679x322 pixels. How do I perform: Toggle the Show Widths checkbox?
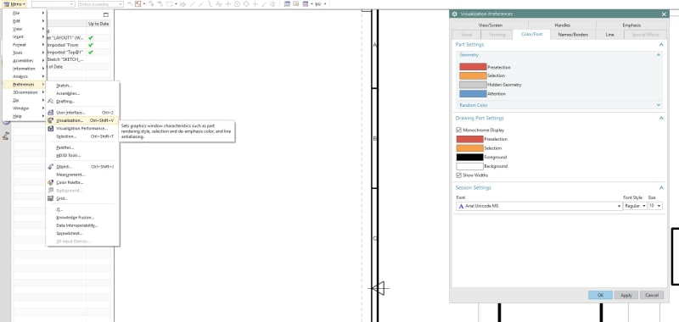click(458, 175)
